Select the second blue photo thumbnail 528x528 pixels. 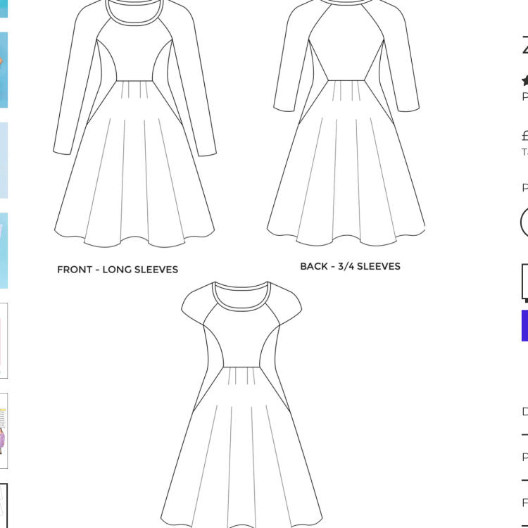pyautogui.click(x=4, y=70)
